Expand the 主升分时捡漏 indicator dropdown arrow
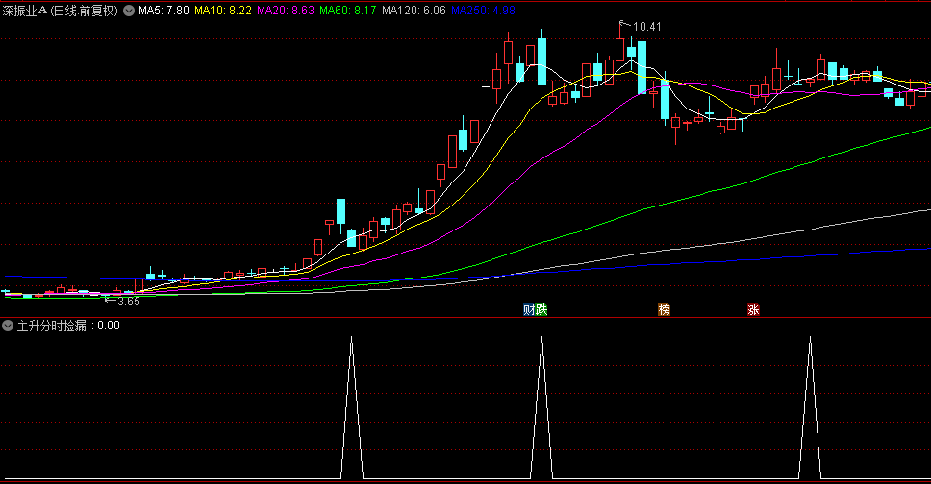This screenshot has height=484, width=931. coord(9,326)
